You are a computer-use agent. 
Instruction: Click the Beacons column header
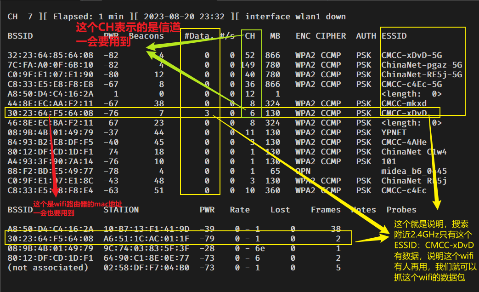point(147,36)
